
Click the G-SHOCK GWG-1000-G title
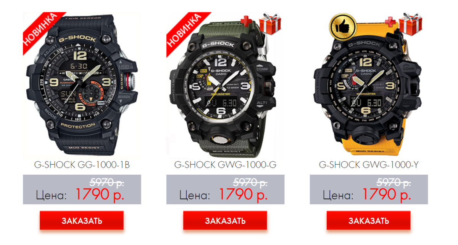click(225, 165)
